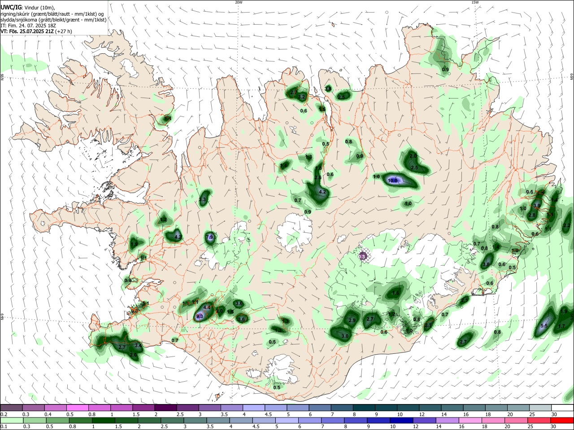
Task: Click the 10.0 precipitation value on the map
Action: [392, 181]
